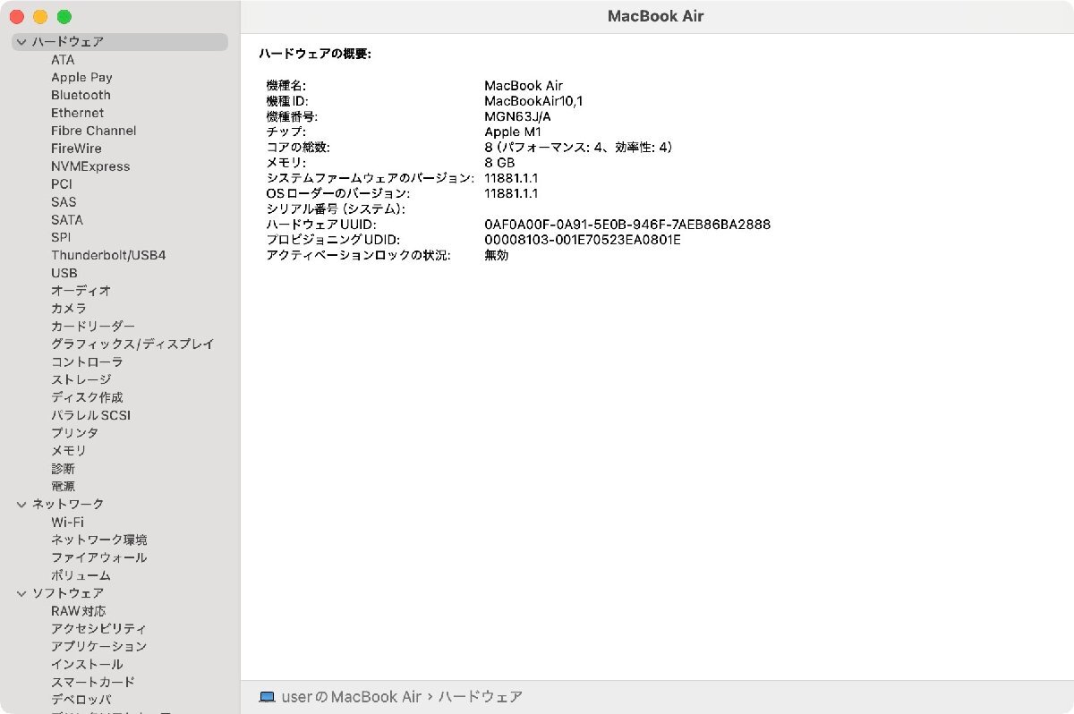Select USB in the sidebar
This screenshot has height=714, width=1074.
tap(64, 273)
